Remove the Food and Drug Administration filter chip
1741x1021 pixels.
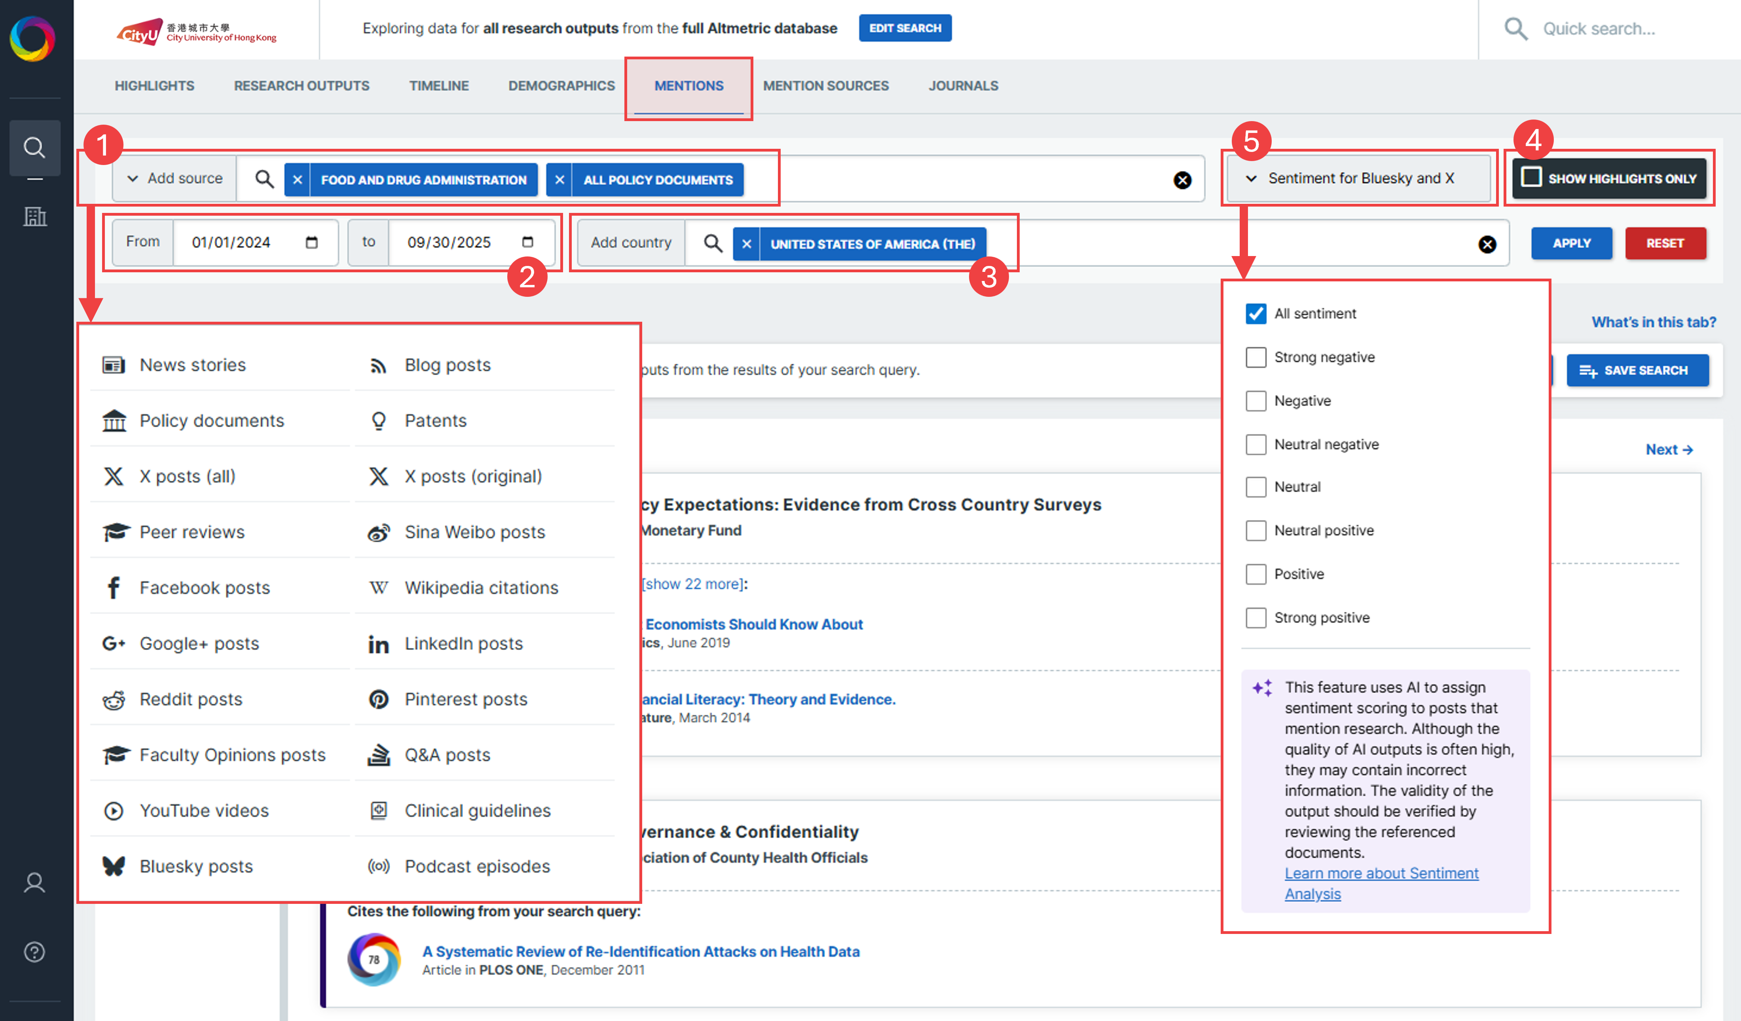point(297,180)
